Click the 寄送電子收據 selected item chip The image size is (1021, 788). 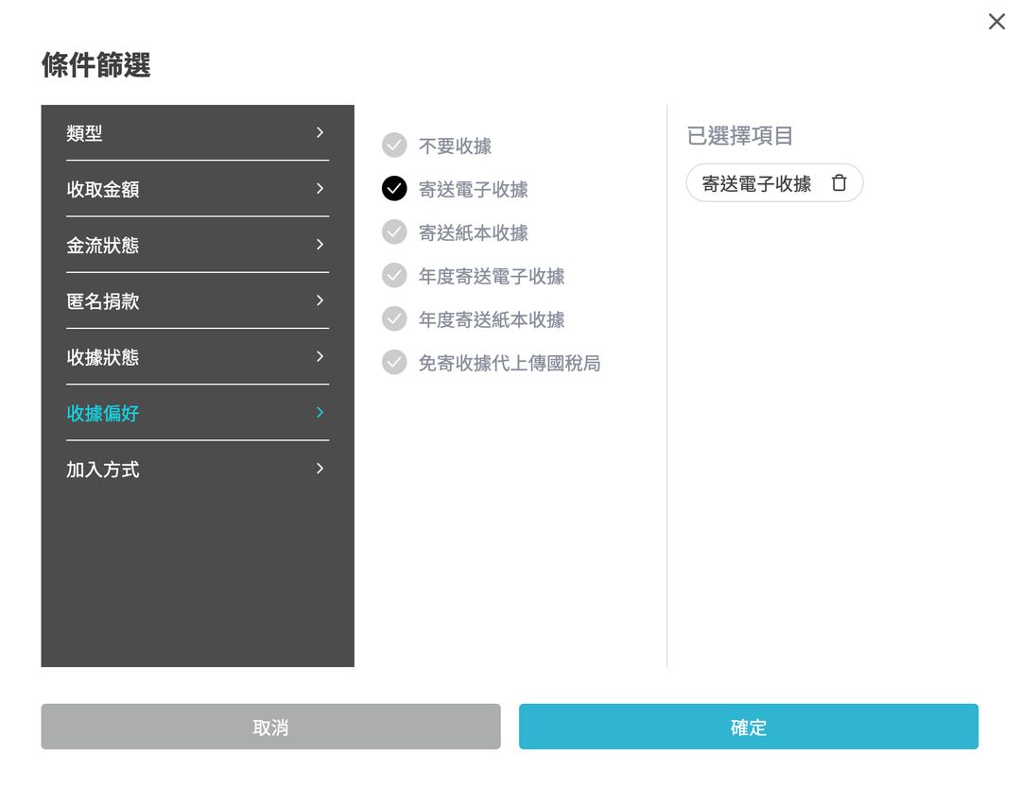coord(774,183)
